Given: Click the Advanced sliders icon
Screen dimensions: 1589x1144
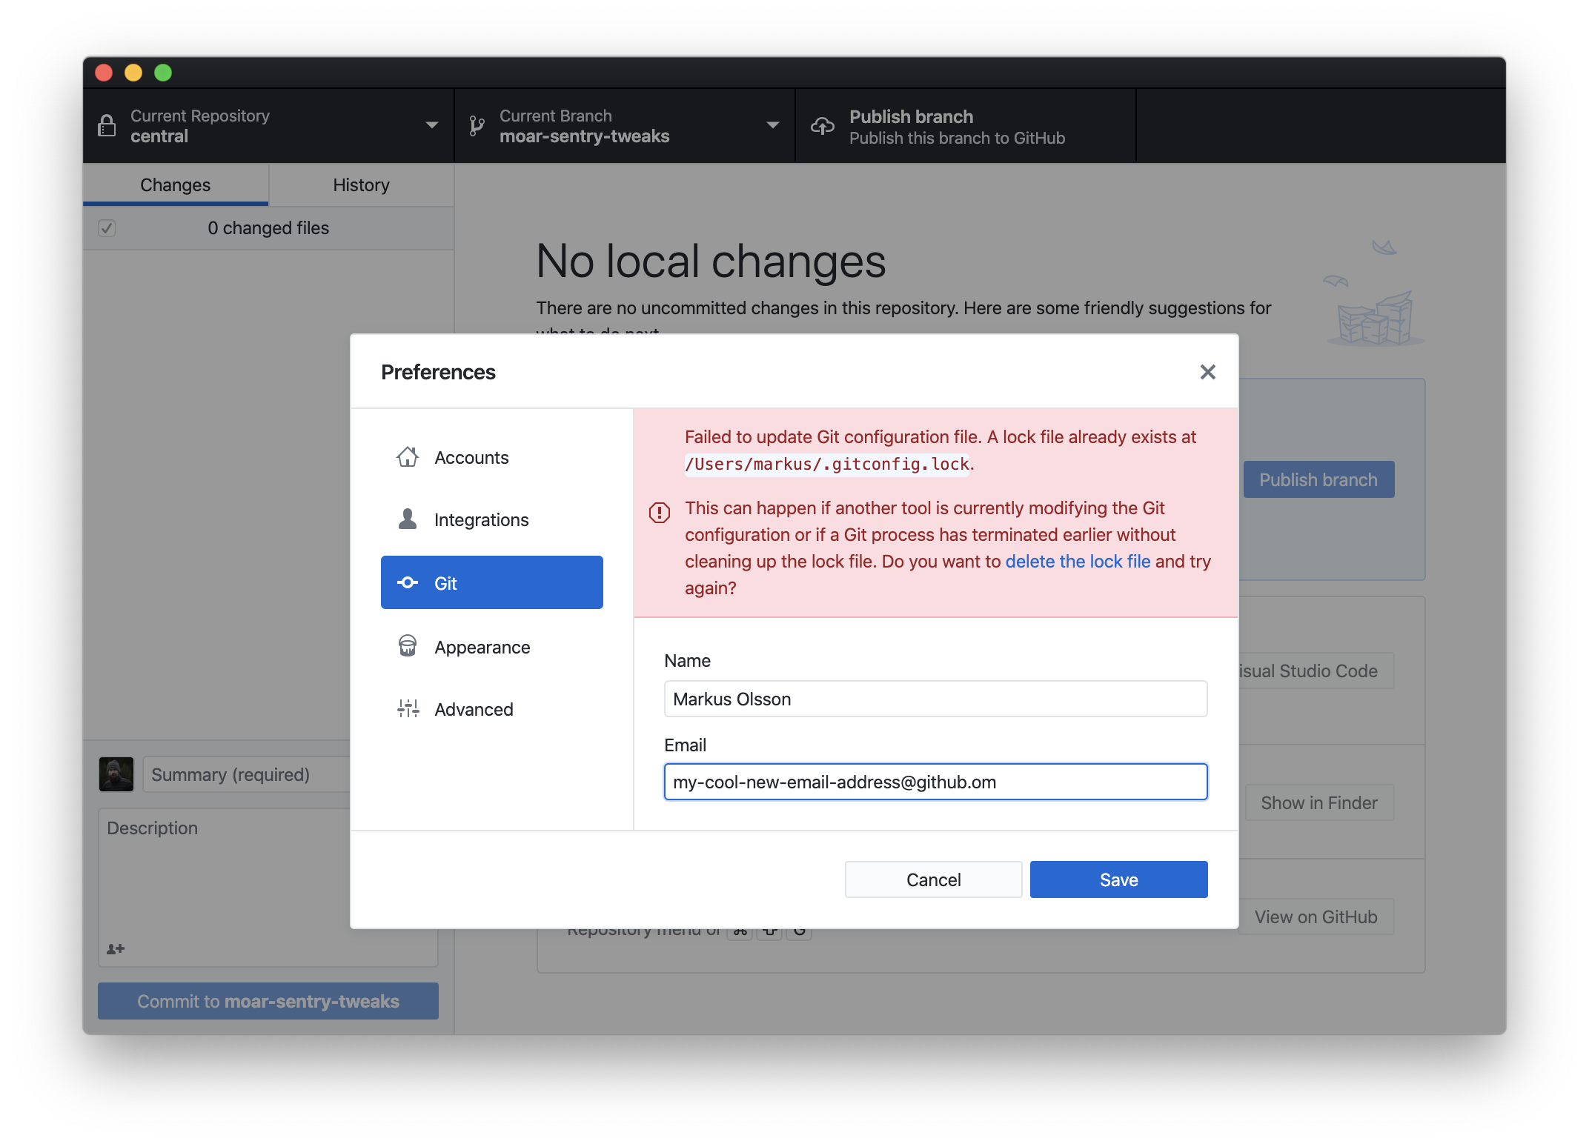Looking at the screenshot, I should (x=408, y=709).
